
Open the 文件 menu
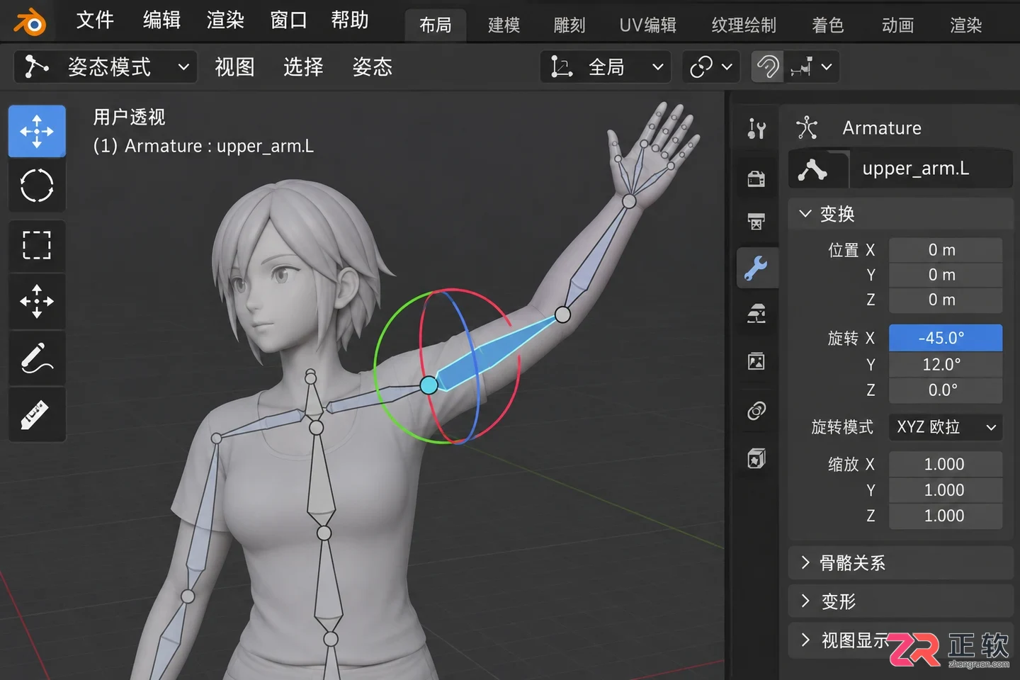click(x=95, y=20)
